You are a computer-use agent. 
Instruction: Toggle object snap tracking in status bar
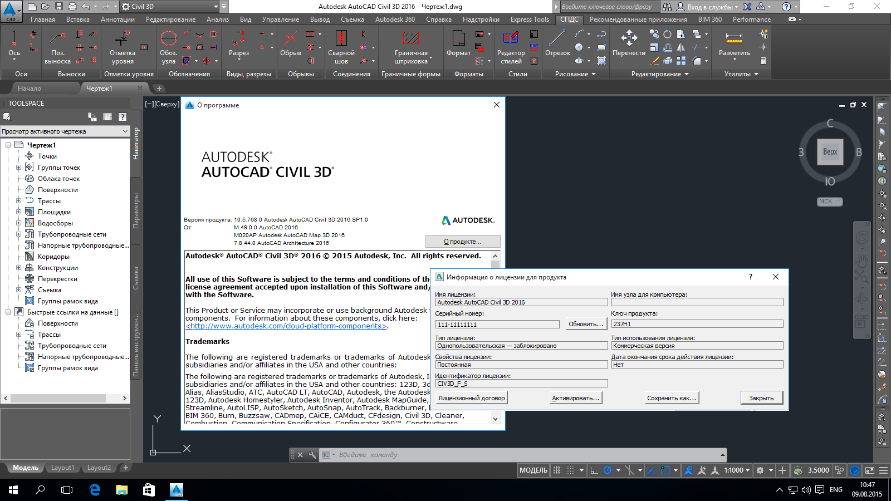(x=651, y=470)
